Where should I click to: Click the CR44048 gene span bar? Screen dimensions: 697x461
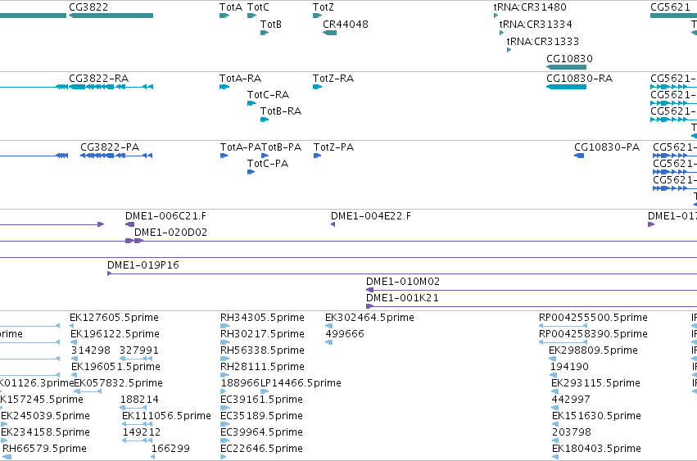coord(329,33)
